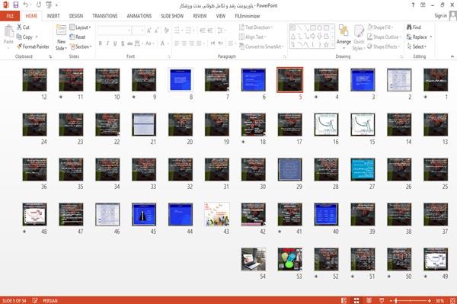Select slide 43 thumbnail
457x304 pixels.
point(217,214)
